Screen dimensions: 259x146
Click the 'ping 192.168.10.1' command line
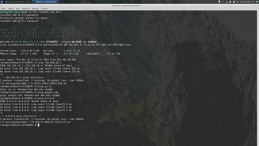30,63
